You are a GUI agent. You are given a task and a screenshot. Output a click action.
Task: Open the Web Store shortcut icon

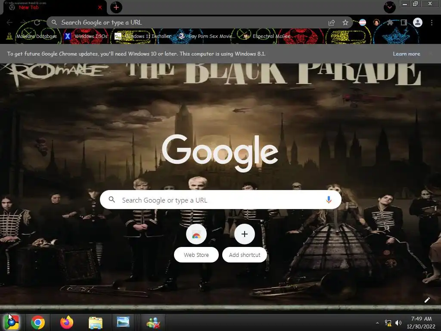pyautogui.click(x=196, y=234)
